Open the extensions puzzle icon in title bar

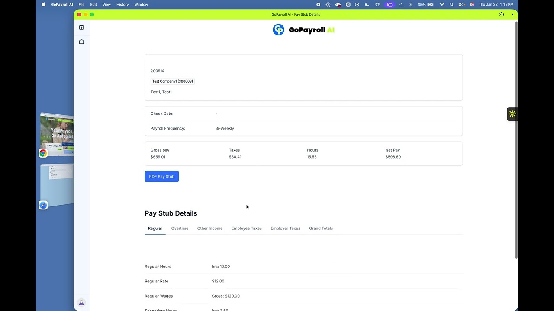tap(502, 14)
